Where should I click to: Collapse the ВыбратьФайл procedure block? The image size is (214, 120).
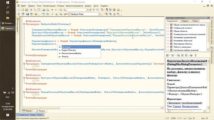[24, 24]
